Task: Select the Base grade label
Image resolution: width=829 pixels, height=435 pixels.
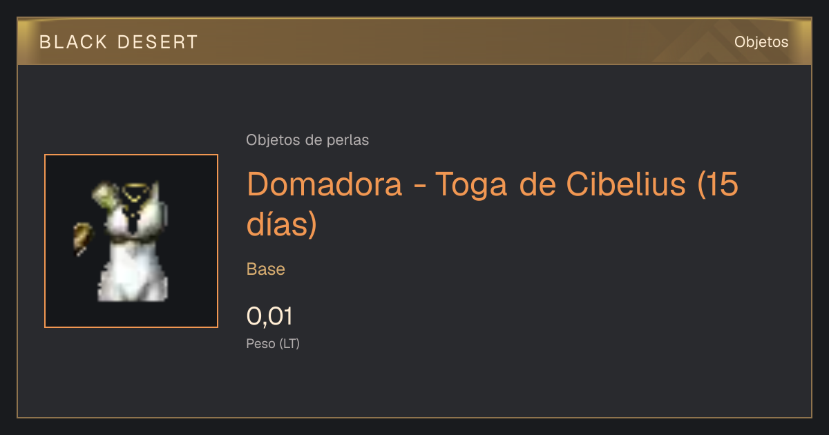Action: pos(266,269)
